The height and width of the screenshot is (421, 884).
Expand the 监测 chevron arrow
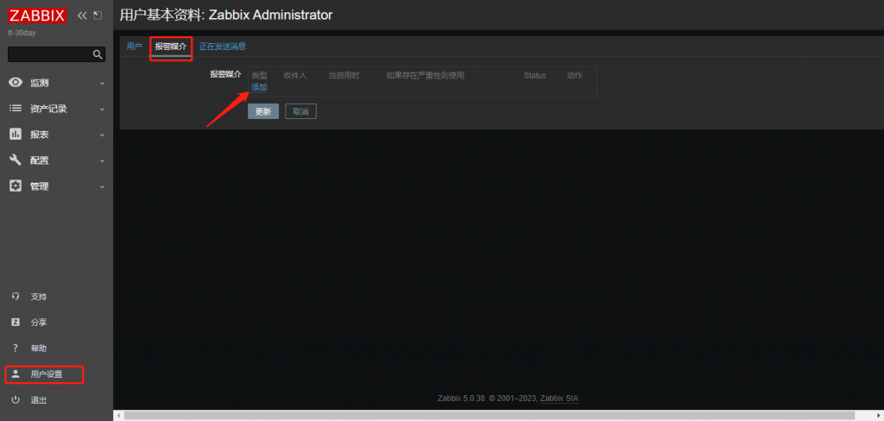[x=102, y=84]
